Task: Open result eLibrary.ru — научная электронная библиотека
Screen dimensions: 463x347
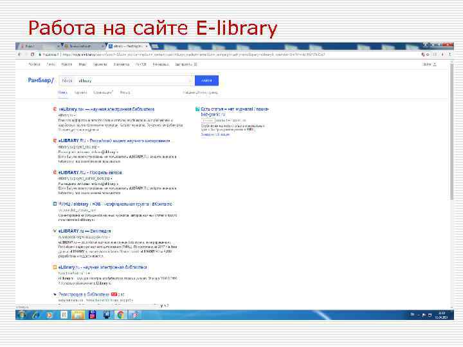Action: coord(106,109)
